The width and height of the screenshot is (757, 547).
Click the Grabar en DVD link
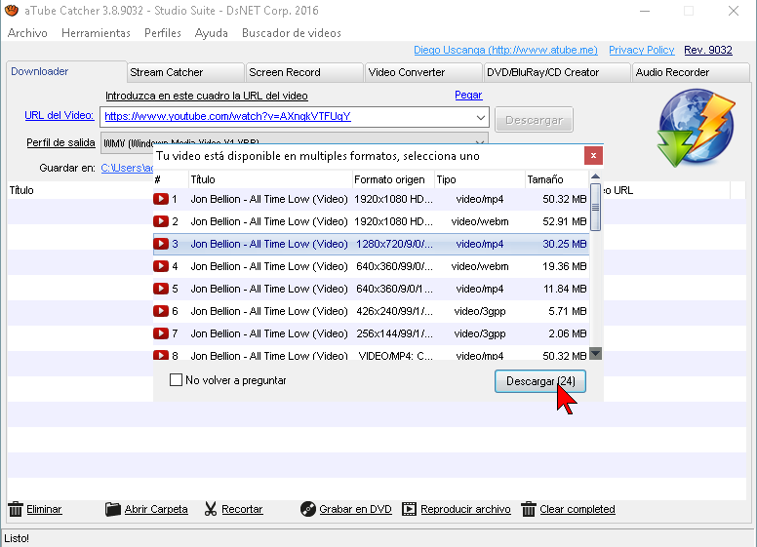[x=355, y=509]
